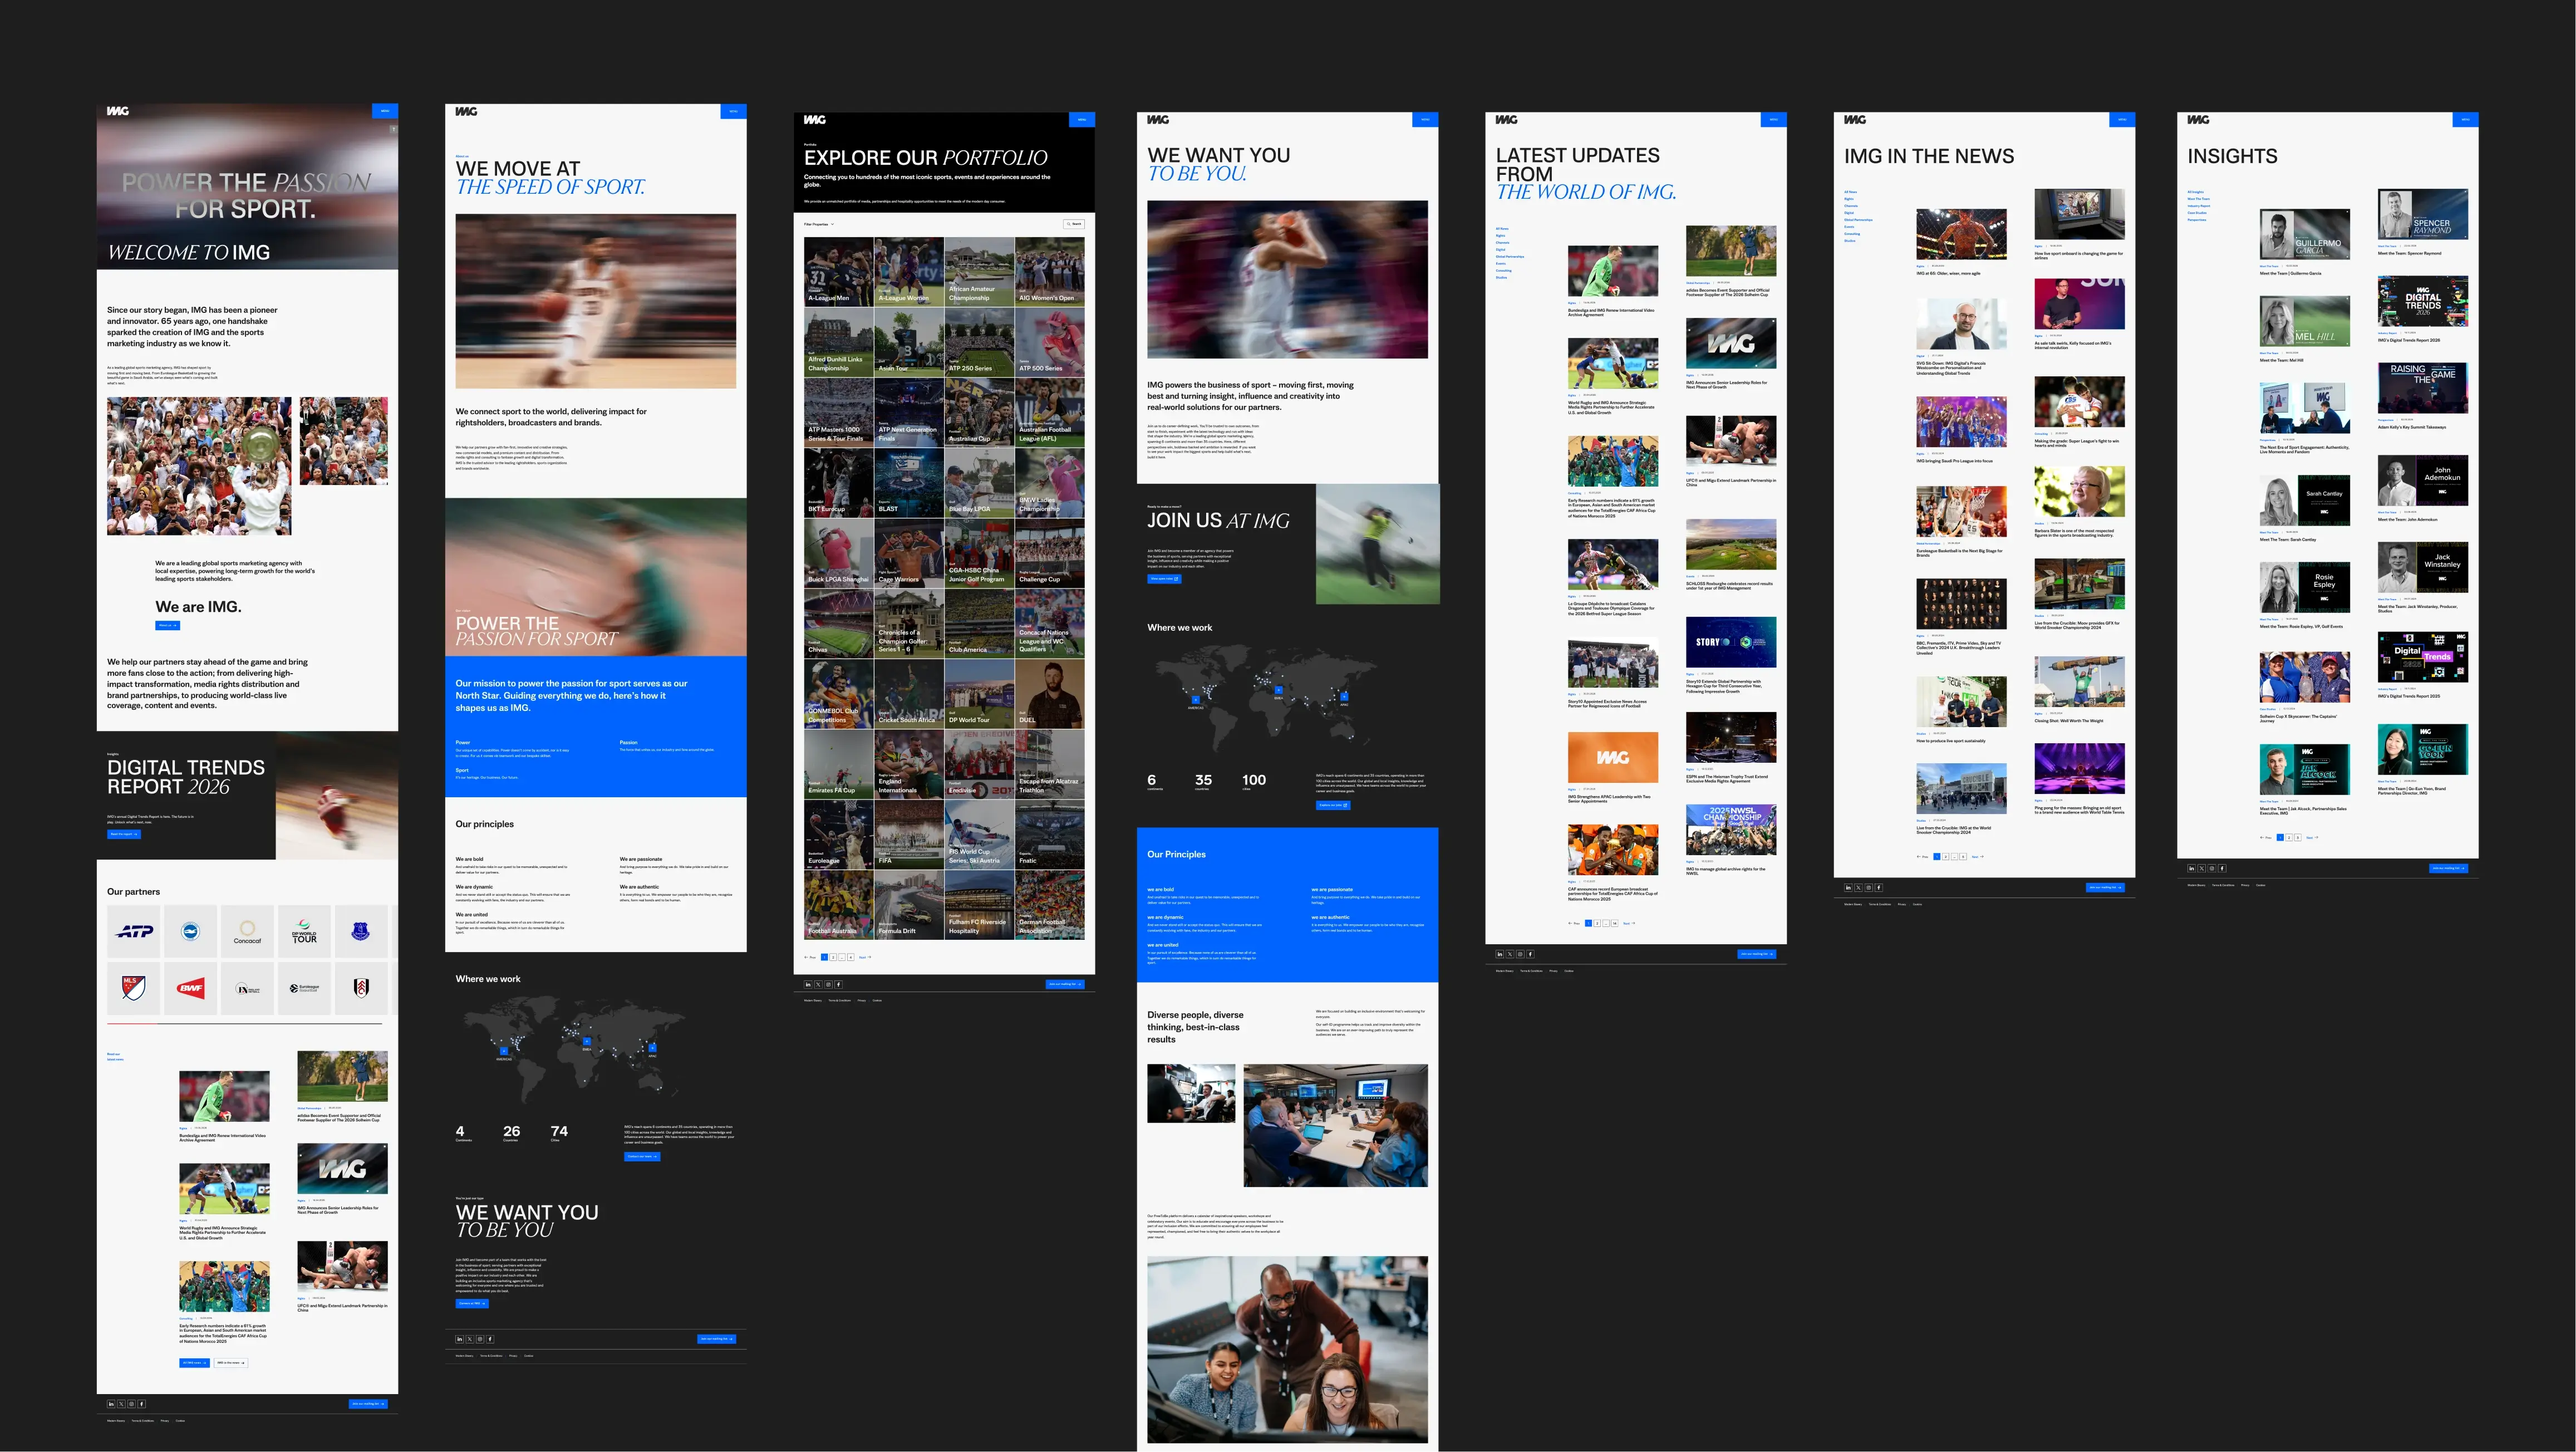
Task: Open IMG's Digital Trends Report 2026 insight
Action: tap(2423, 309)
